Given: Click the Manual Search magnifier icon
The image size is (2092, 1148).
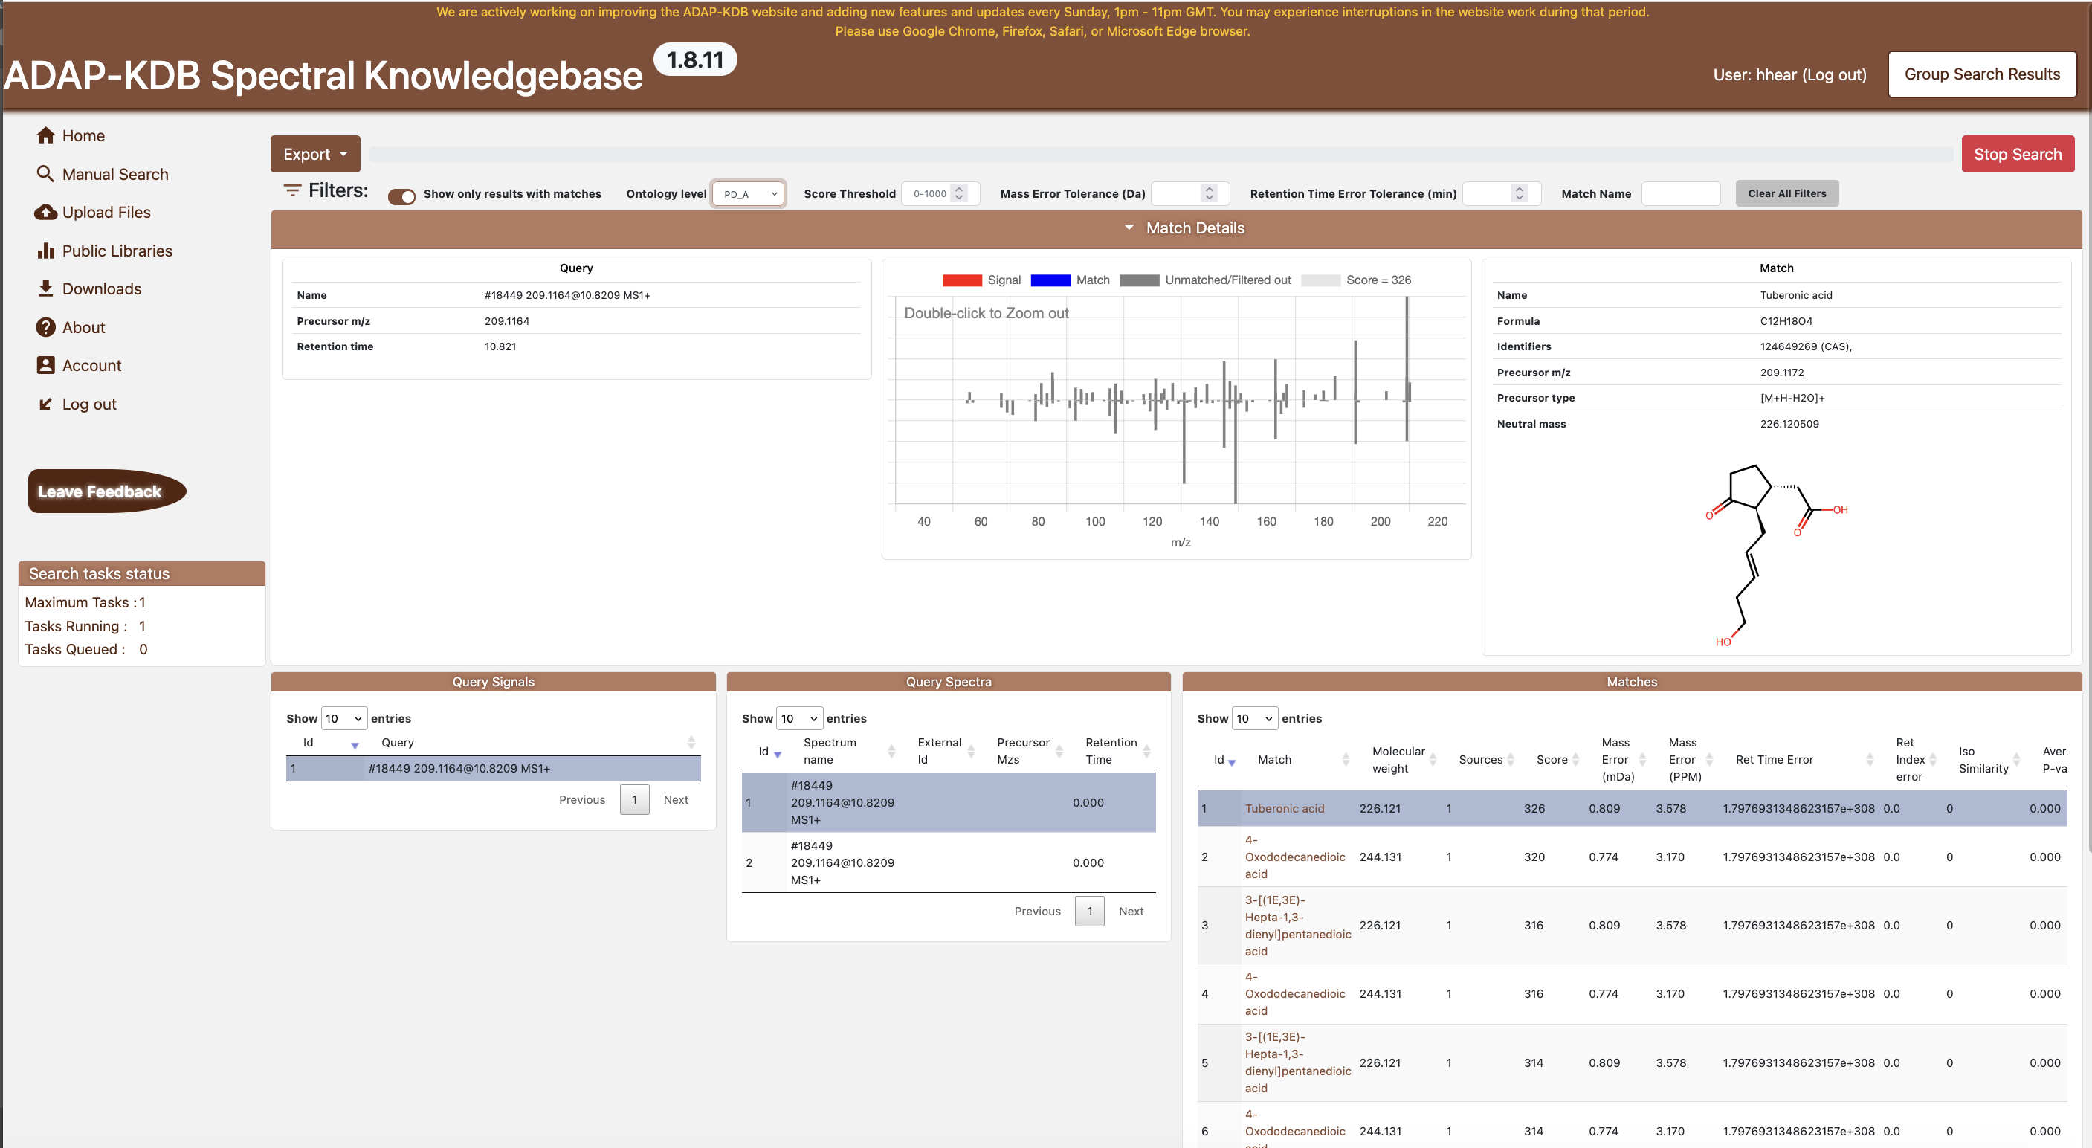Looking at the screenshot, I should pos(45,174).
